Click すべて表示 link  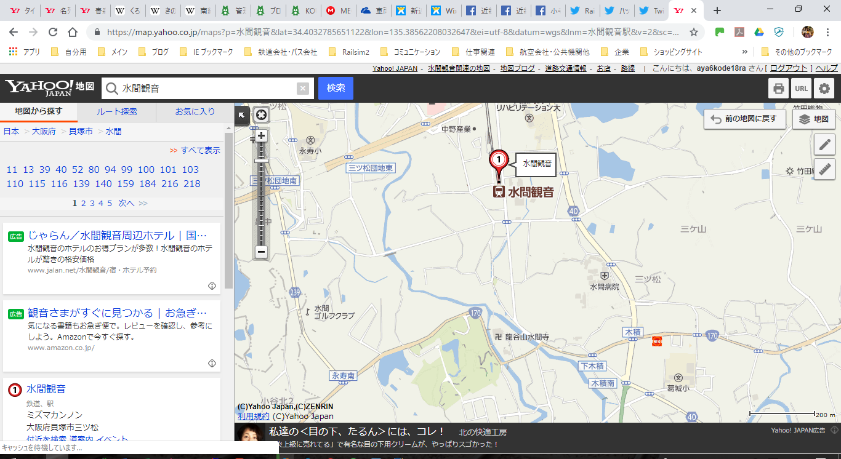click(200, 150)
